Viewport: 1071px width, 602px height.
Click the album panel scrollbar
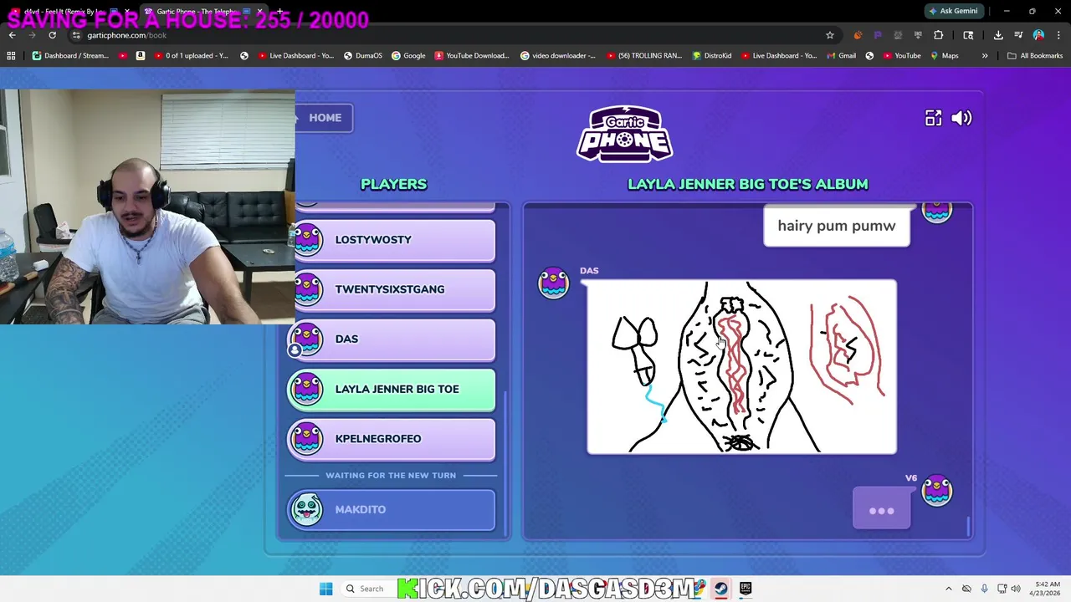click(x=969, y=526)
